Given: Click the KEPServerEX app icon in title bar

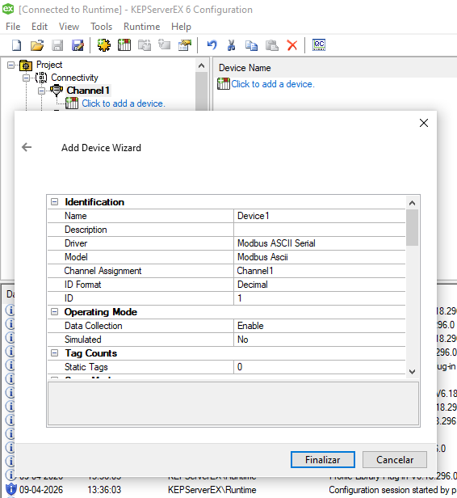Looking at the screenshot, I should coord(8,9).
